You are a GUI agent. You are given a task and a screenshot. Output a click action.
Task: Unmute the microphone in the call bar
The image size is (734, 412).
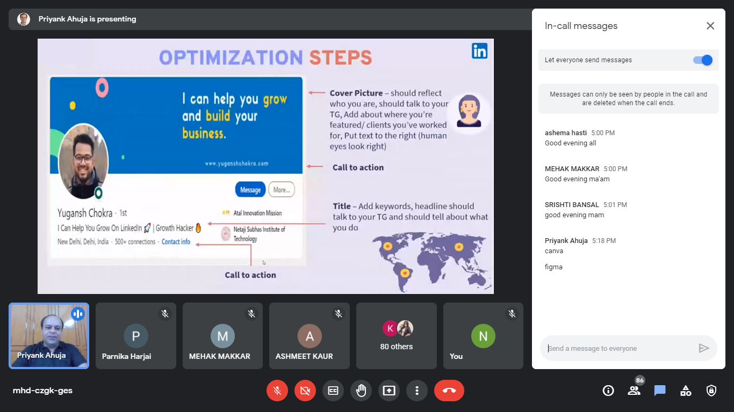(x=277, y=391)
